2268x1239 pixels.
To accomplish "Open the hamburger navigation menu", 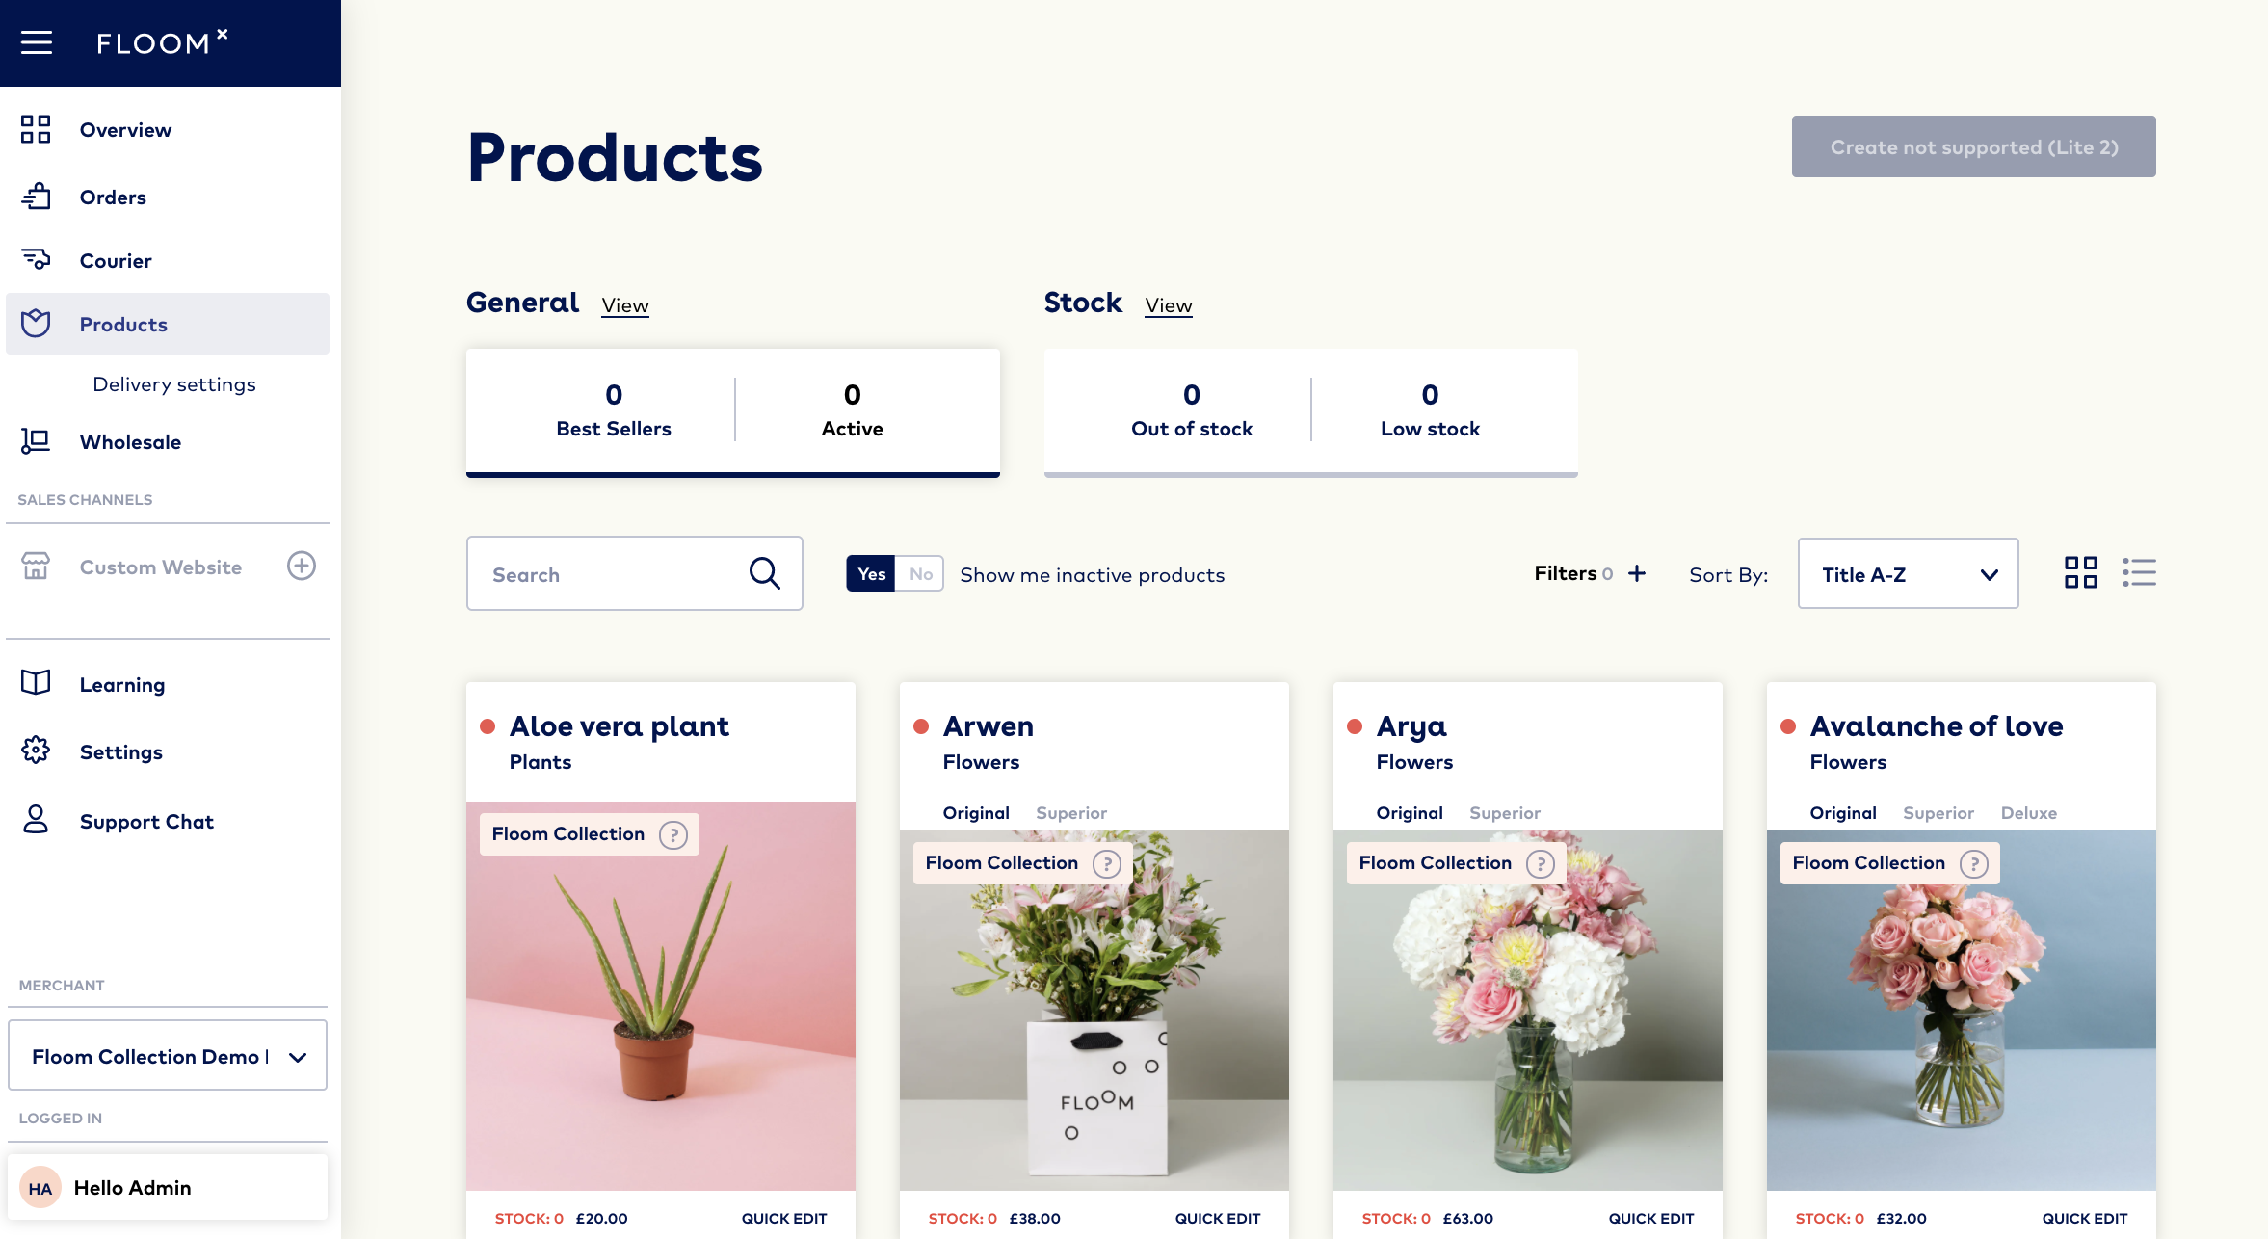I will tap(37, 42).
